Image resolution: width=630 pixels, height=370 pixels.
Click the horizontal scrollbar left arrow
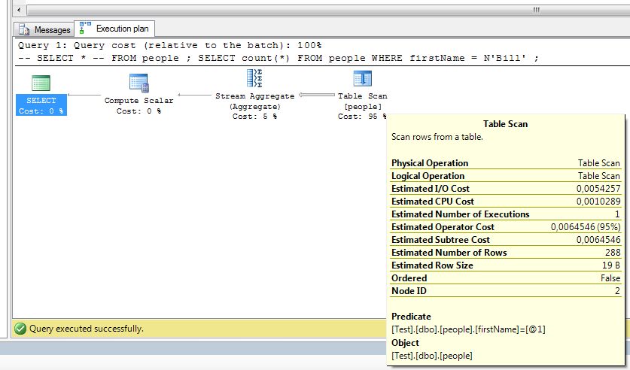[19, 10]
